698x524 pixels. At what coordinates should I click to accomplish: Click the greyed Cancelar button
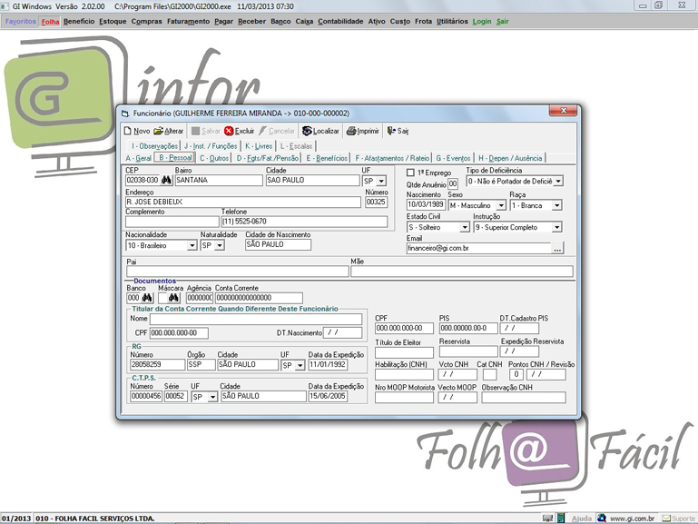point(277,131)
